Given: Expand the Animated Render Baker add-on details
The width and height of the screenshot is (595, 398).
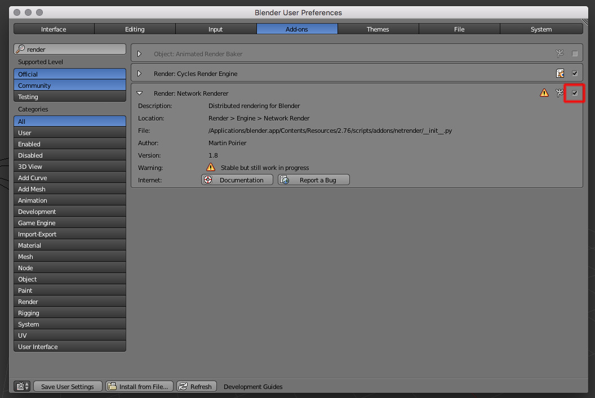Looking at the screenshot, I should click(x=139, y=54).
